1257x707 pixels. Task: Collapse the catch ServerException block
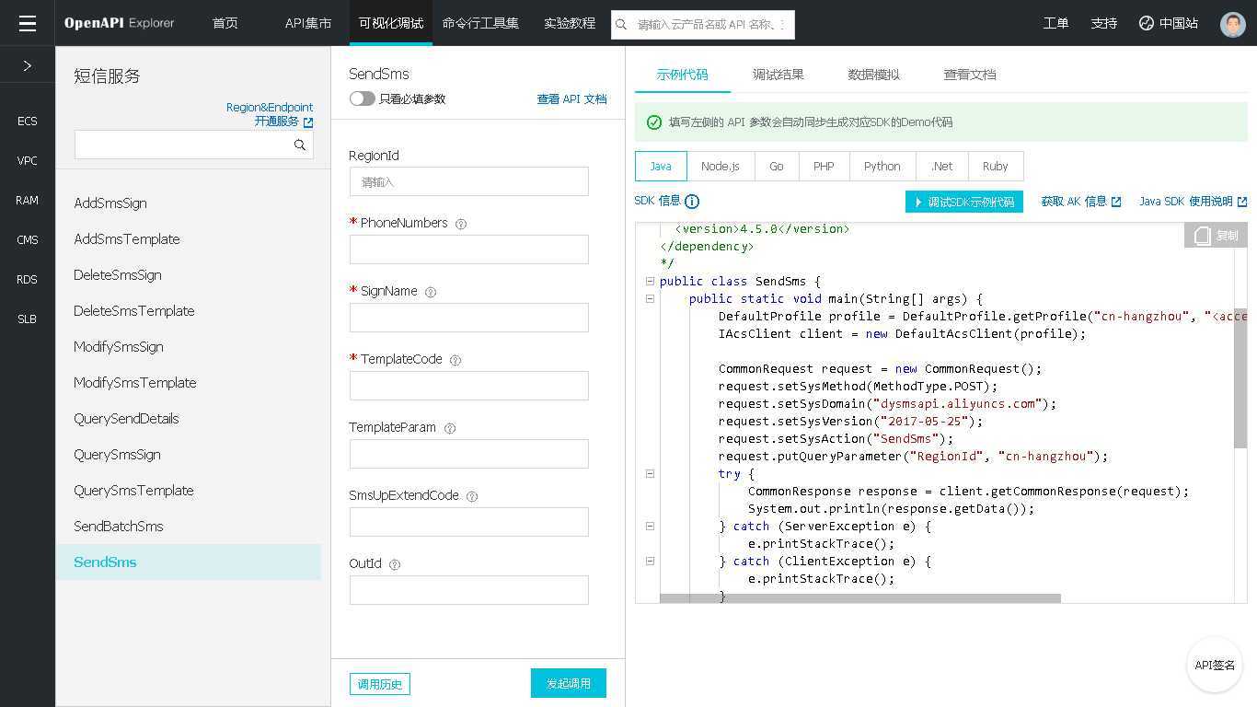tap(650, 526)
